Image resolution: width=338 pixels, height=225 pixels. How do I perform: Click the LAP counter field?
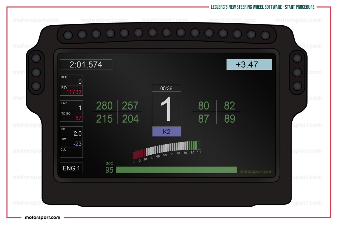point(72,106)
